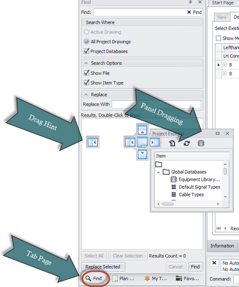This screenshot has height=287, width=239.
Task: Close the floating Project Explorer panel
Action: (x=227, y=134)
